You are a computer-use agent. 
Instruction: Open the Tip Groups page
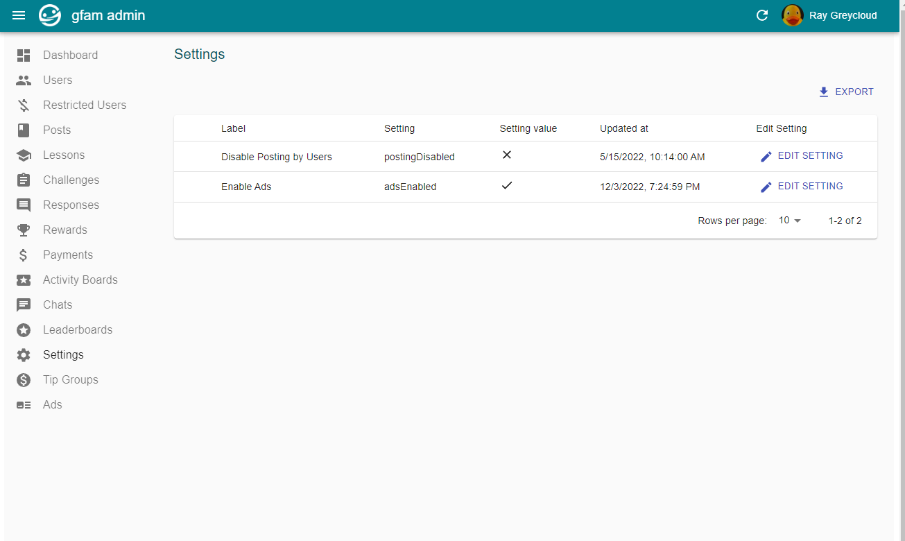pyautogui.click(x=71, y=379)
